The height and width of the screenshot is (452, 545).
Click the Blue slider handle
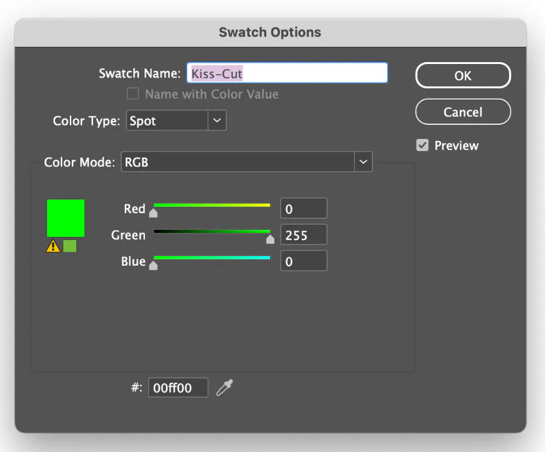click(153, 266)
